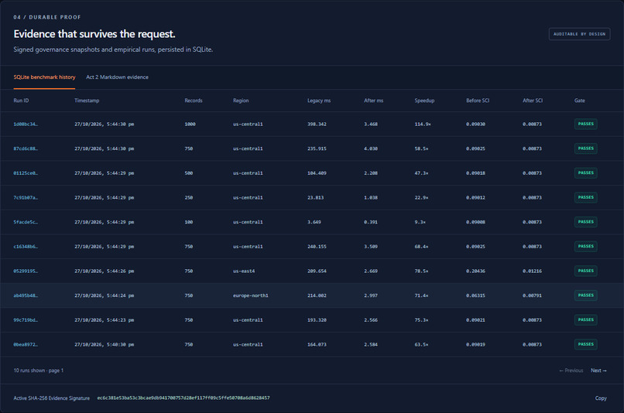Screen dimensions: 624x413
Task: Select the 4.030 after ms value
Action: click(x=371, y=148)
